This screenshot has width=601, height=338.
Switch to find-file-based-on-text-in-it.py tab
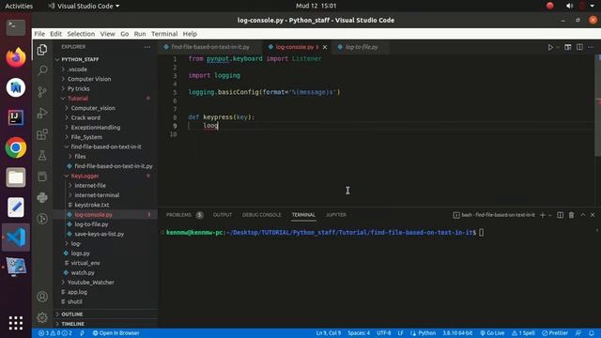click(210, 47)
